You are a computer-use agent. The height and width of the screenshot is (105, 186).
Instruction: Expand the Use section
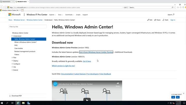pyautogui.click(x=12, y=67)
